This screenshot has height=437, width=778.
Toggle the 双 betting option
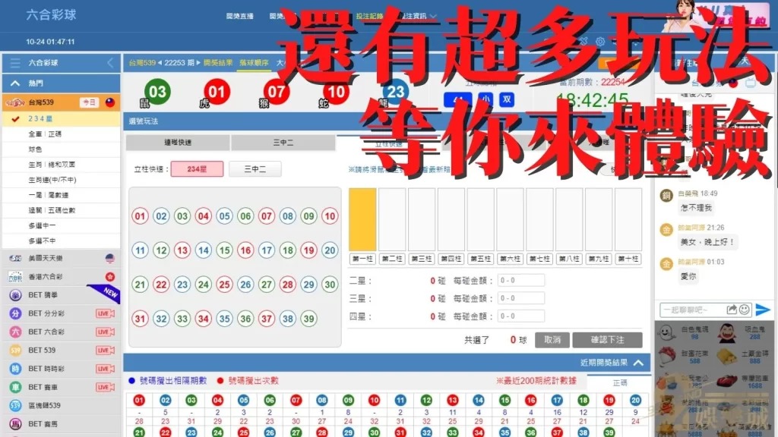507,98
